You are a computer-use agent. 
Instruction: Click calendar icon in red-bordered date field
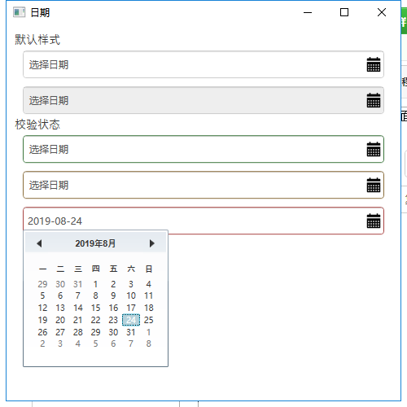pos(374,221)
